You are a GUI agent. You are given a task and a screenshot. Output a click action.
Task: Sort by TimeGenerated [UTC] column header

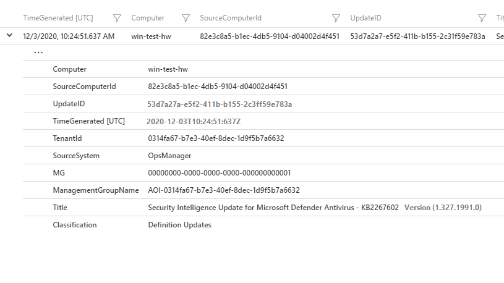coord(58,19)
